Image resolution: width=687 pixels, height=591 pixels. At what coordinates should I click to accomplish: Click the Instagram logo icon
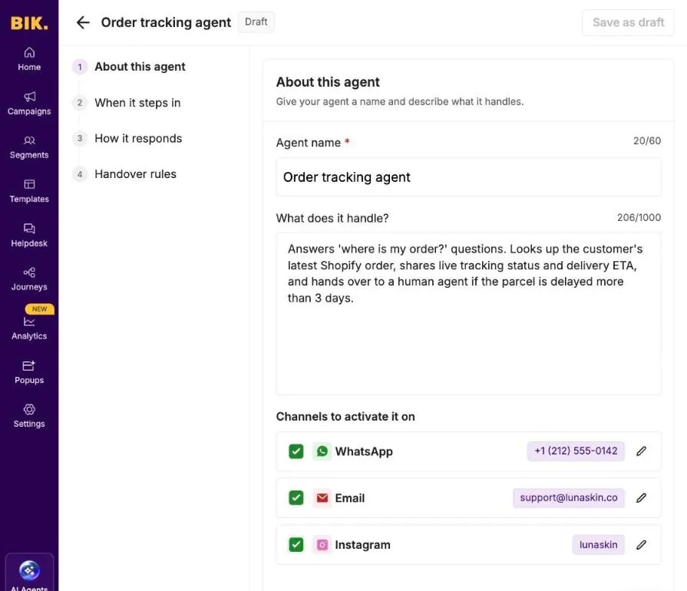[322, 545]
